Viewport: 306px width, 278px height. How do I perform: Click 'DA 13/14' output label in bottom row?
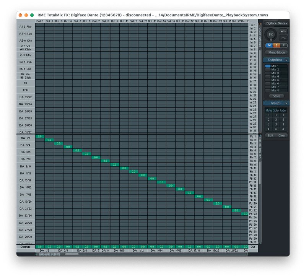157,250
